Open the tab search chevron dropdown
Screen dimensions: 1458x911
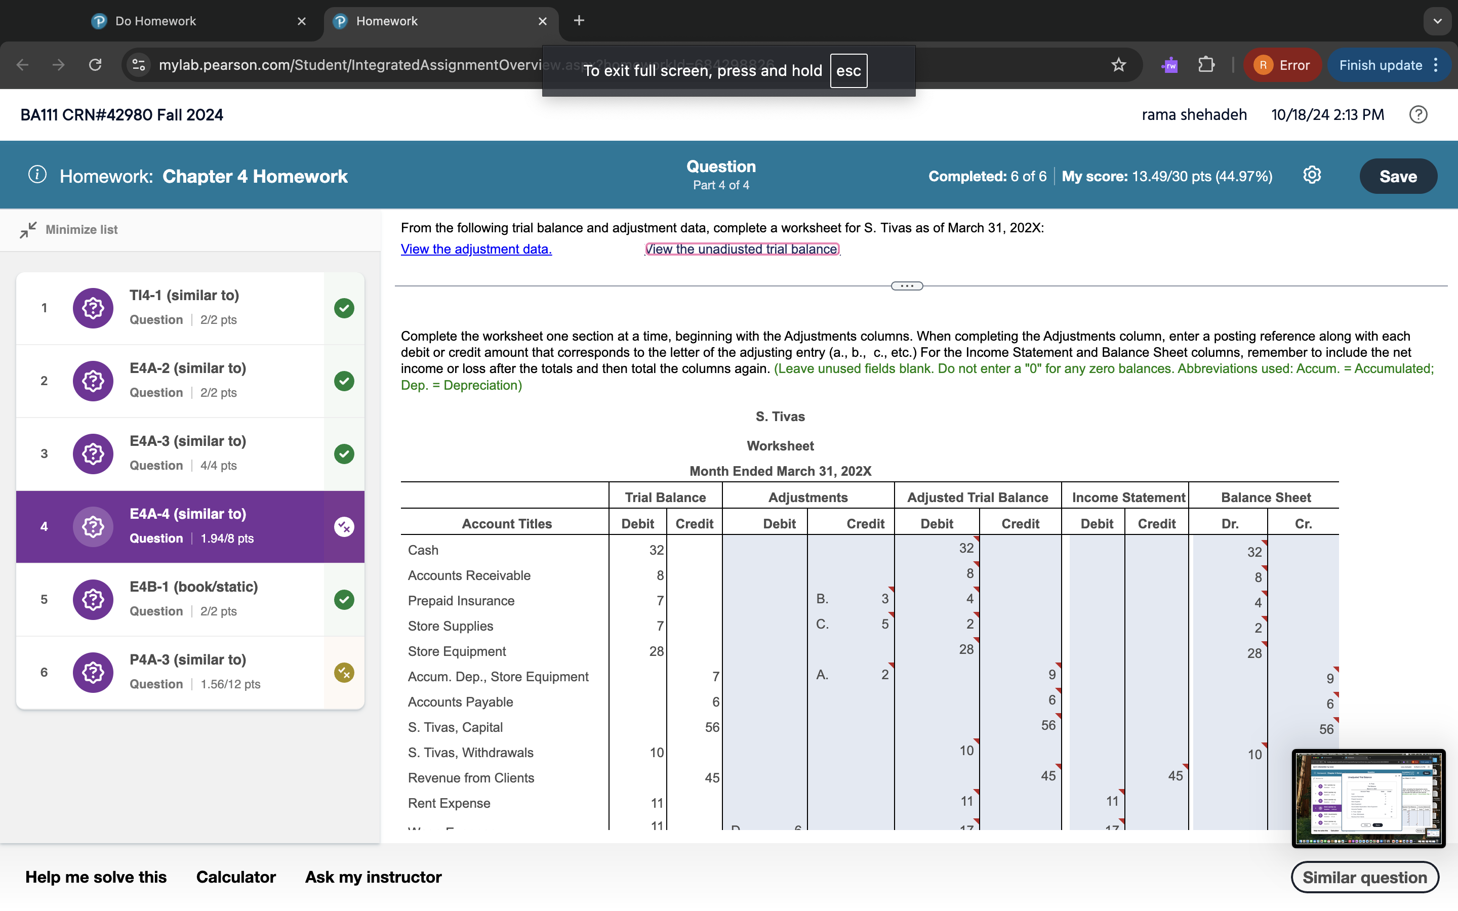(1438, 21)
